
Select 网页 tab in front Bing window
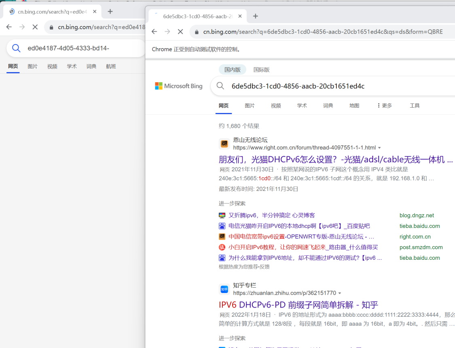point(224,106)
